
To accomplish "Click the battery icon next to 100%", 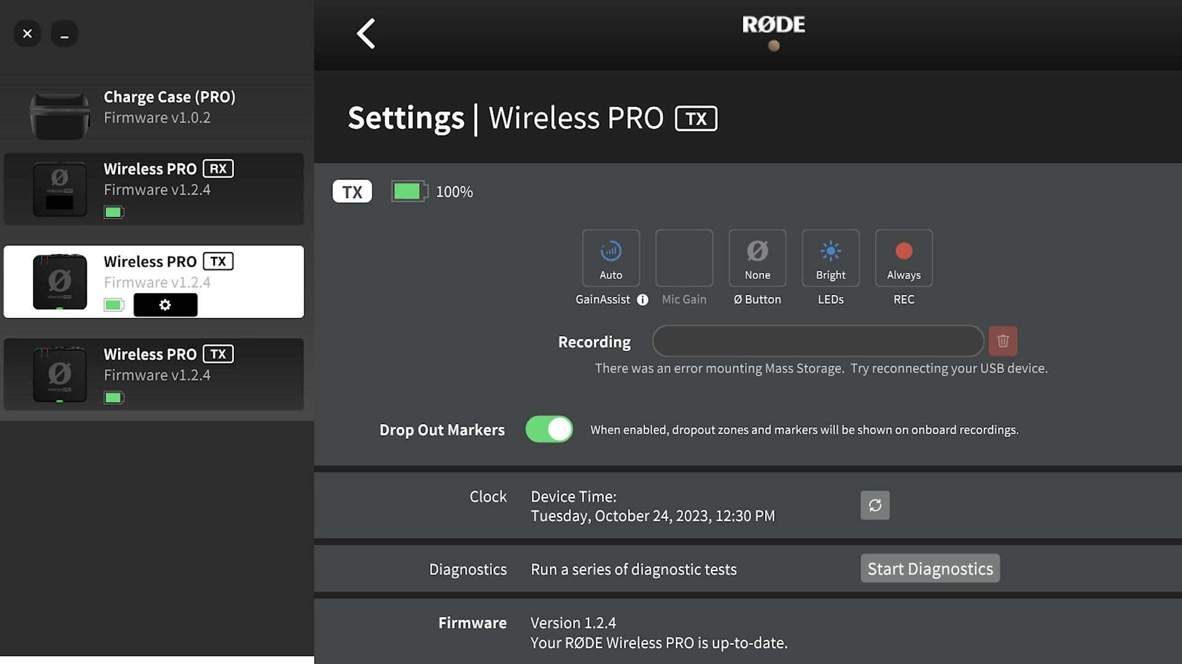I will click(x=409, y=191).
